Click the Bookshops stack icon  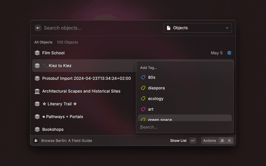(37, 129)
